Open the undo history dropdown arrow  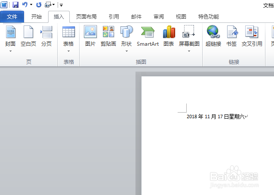pos(31,5)
